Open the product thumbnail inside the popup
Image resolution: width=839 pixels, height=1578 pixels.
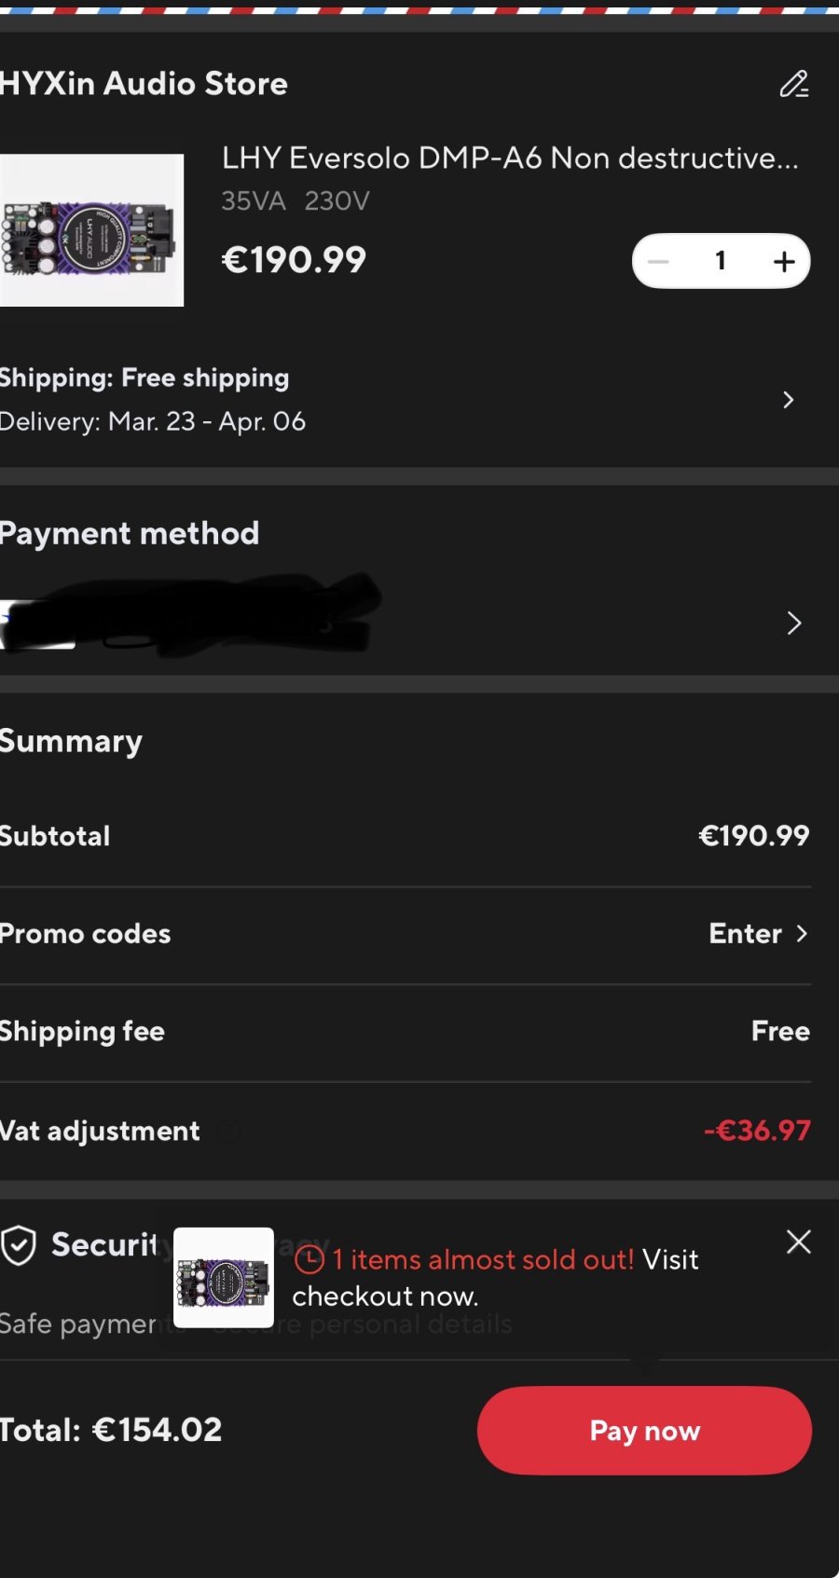(224, 1278)
